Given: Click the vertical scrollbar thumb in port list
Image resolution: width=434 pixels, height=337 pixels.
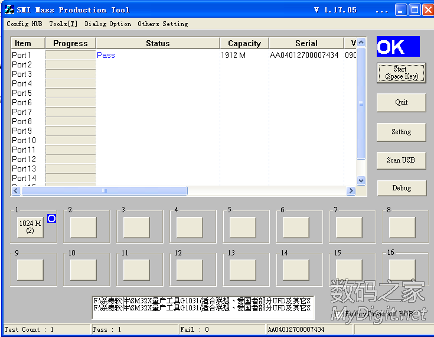Looking at the screenshot, I should tap(361, 103).
